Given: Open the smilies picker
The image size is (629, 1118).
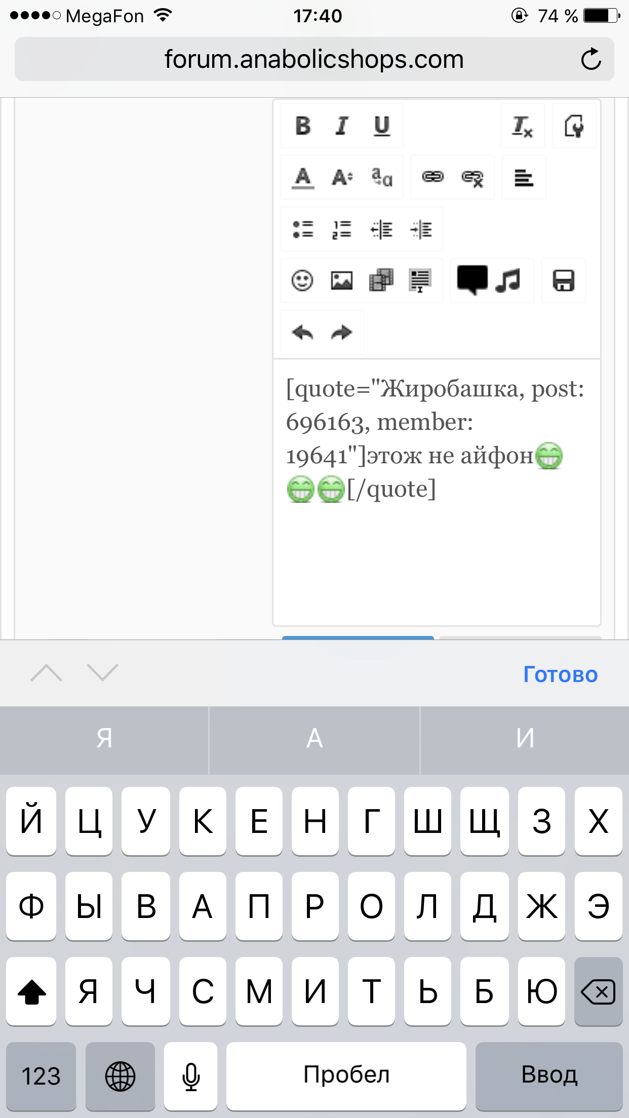Looking at the screenshot, I should 302,281.
